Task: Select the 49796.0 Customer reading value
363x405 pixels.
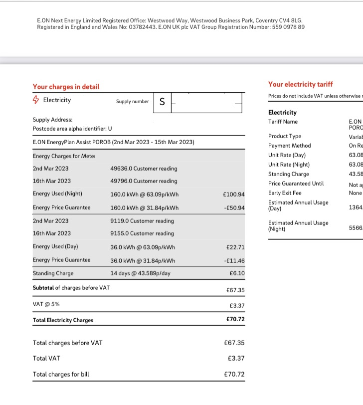Action: (144, 181)
